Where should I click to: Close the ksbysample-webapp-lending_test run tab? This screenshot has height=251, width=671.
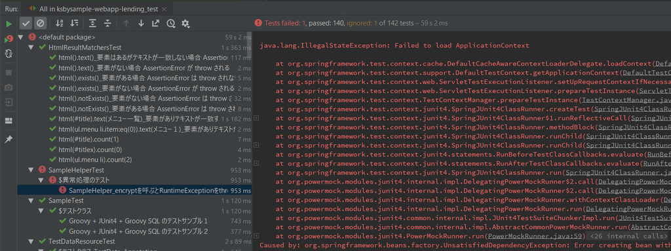point(164,9)
